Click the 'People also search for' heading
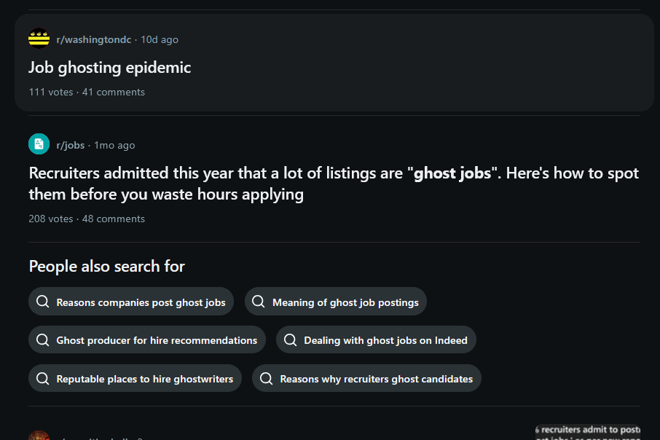This screenshot has height=440, width=660. pyautogui.click(x=106, y=266)
